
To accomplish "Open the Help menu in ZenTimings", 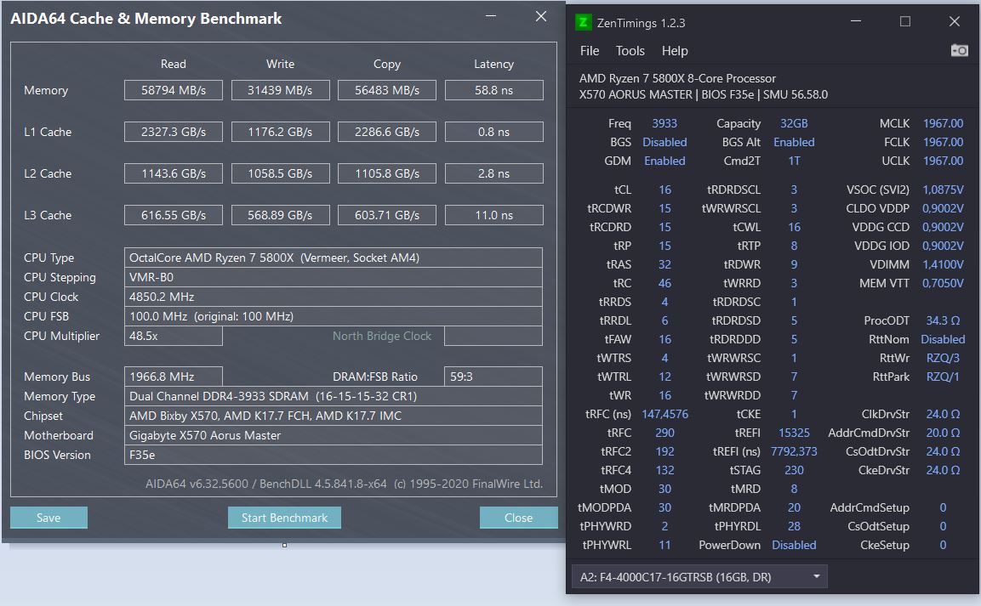I will tap(675, 51).
